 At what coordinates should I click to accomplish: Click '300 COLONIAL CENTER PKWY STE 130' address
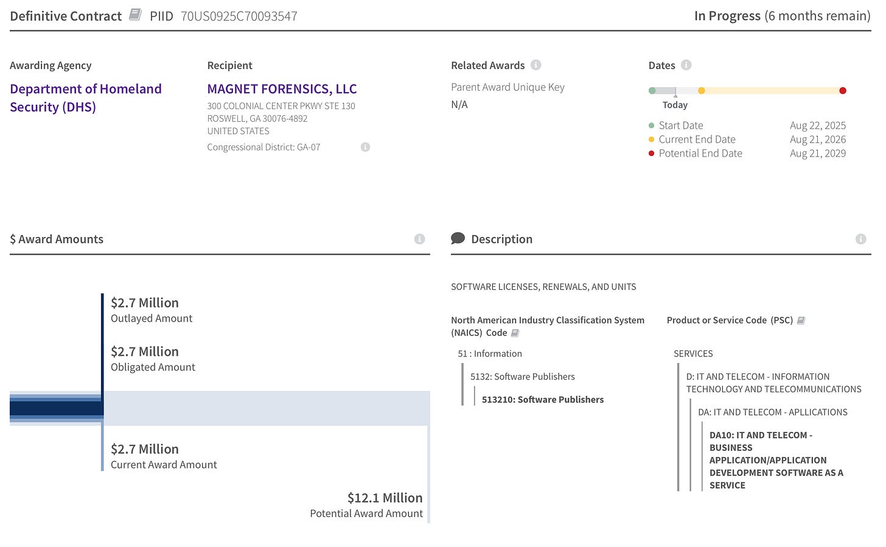coord(281,106)
